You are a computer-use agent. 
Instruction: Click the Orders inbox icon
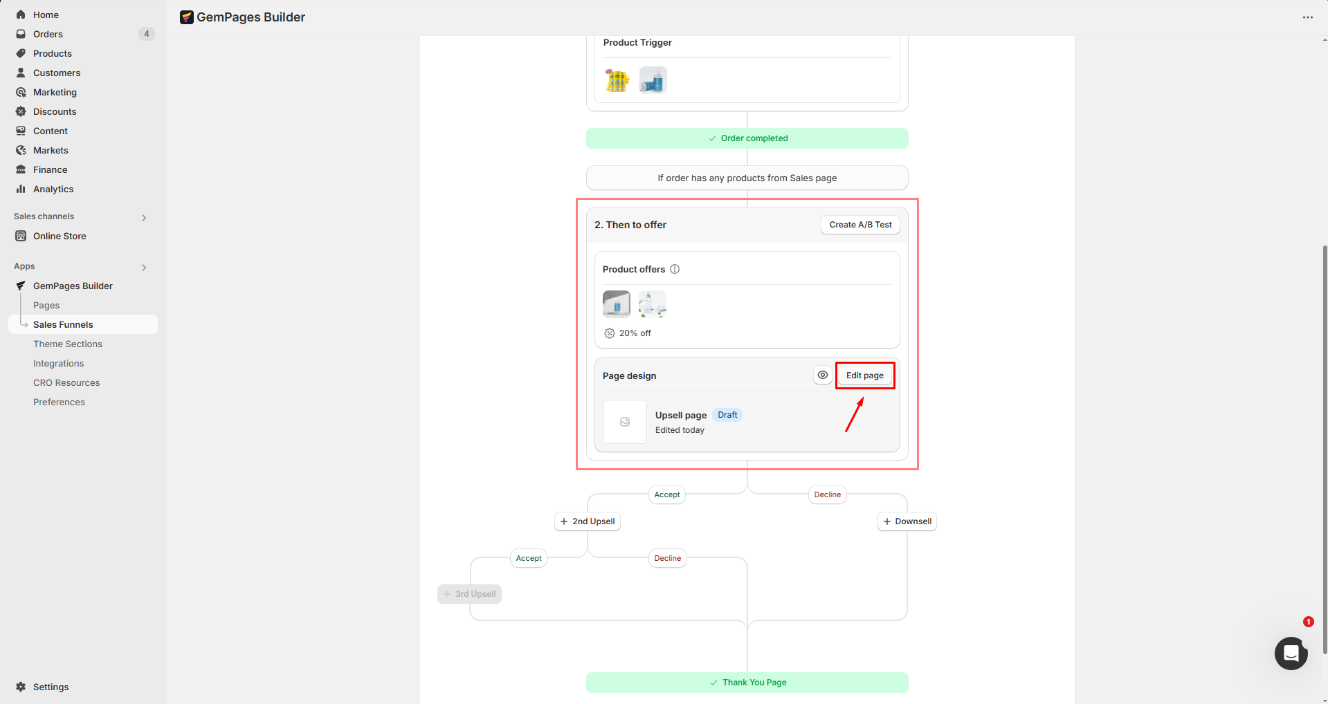(x=21, y=34)
